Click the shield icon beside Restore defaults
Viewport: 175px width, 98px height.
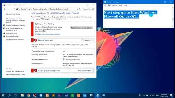click(4, 33)
